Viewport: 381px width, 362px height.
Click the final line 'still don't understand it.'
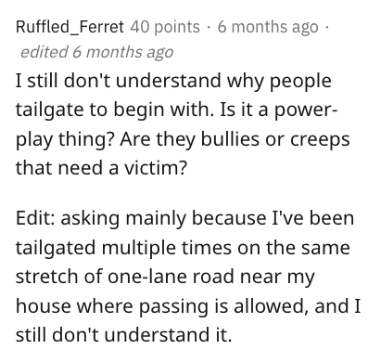pos(123,334)
